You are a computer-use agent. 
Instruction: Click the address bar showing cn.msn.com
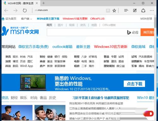(41, 10)
